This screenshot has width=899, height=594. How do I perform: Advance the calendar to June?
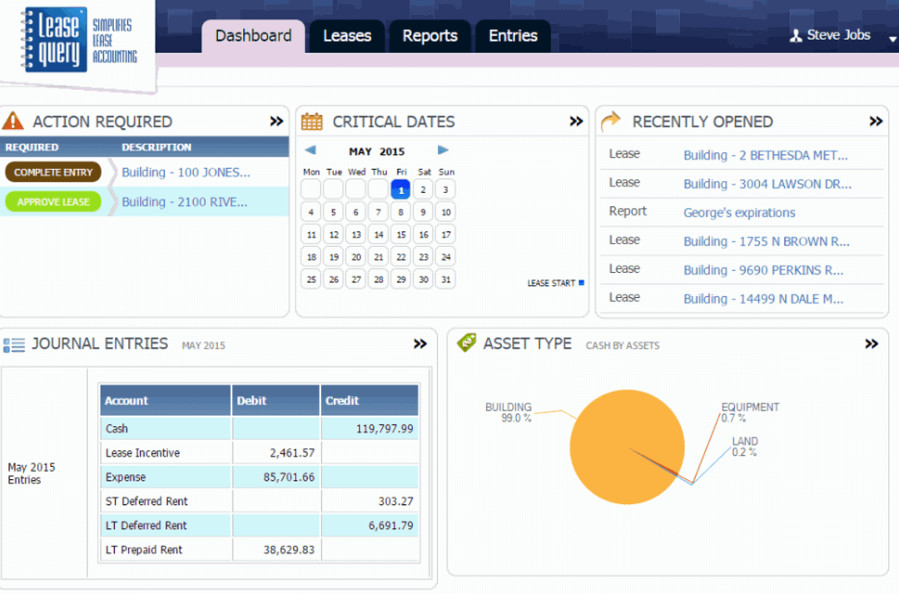(443, 151)
